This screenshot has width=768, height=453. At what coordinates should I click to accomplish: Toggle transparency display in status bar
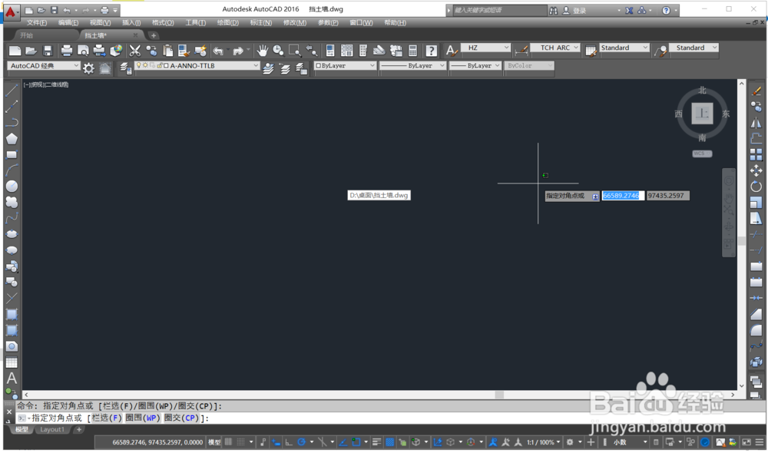(x=390, y=441)
